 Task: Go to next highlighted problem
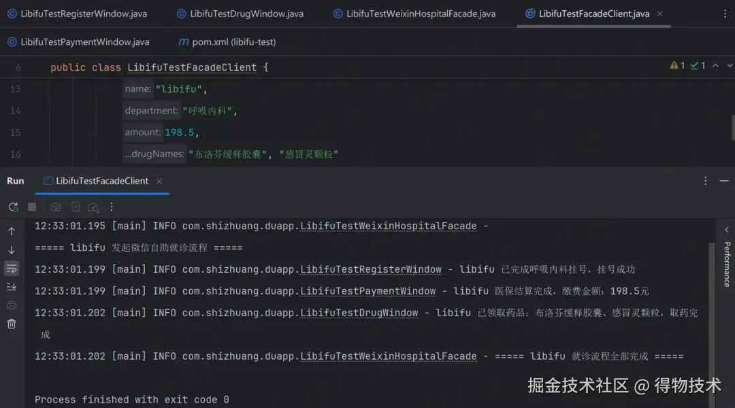coord(730,65)
